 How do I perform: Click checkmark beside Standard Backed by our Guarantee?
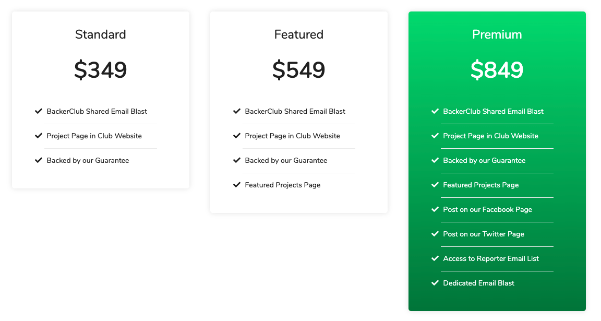click(x=38, y=160)
